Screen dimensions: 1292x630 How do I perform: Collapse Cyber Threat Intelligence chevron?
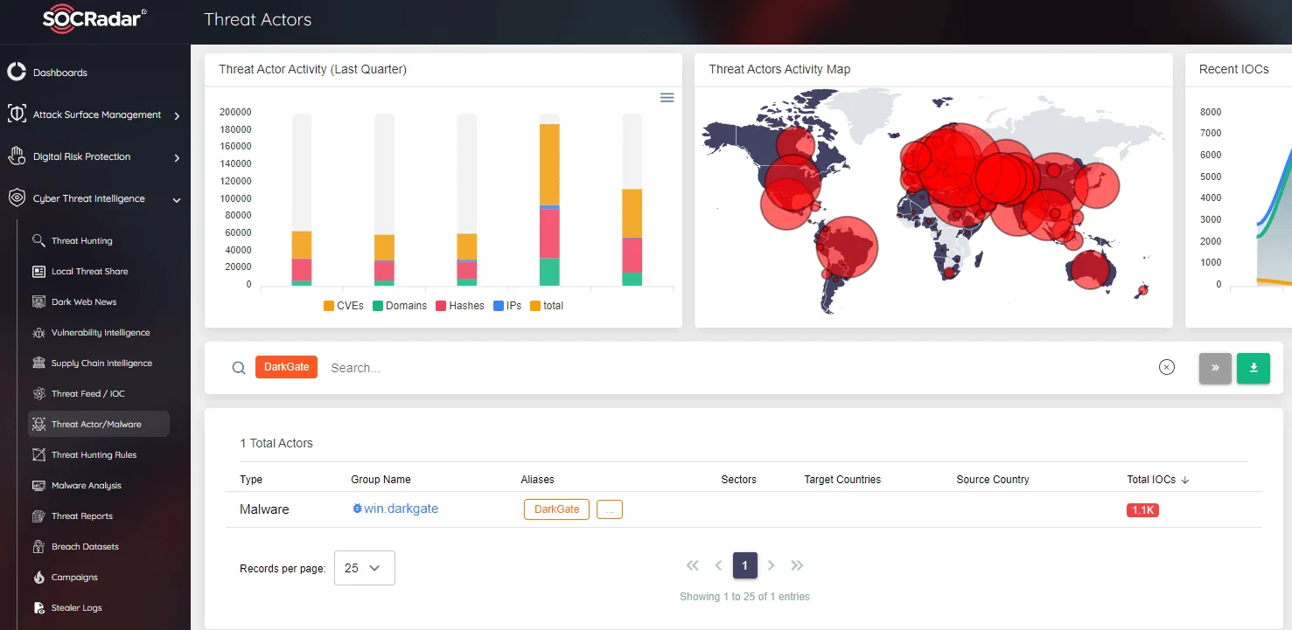tap(177, 200)
